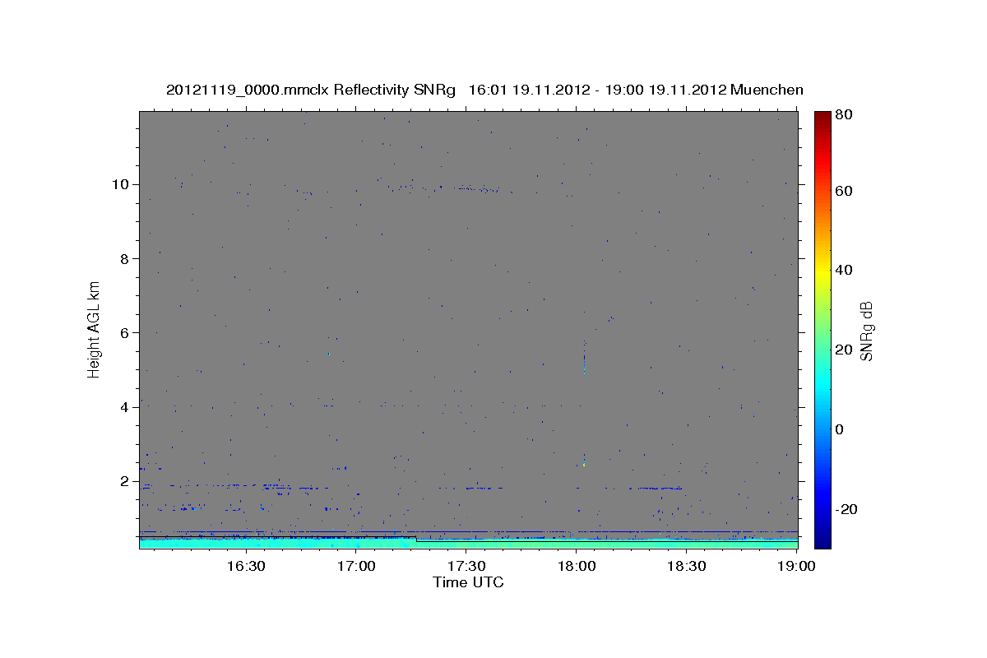The width and height of the screenshot is (987, 658).
Task: Click the 17:30 time tick label
Action: 466,566
